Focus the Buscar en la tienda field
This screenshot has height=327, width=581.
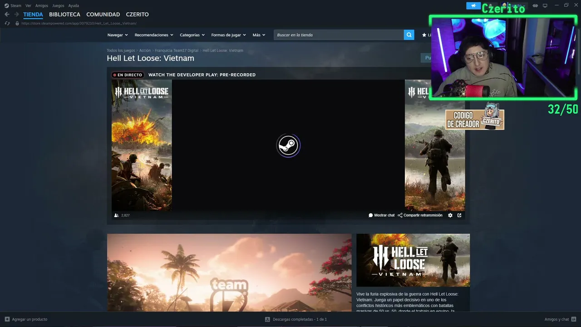click(339, 35)
